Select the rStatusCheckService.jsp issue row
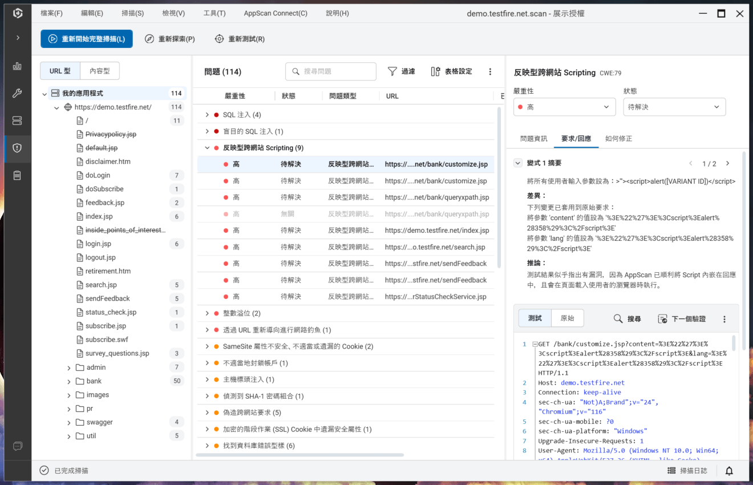The height and width of the screenshot is (485, 753). [346, 297]
